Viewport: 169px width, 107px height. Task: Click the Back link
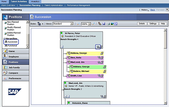point(153,10)
